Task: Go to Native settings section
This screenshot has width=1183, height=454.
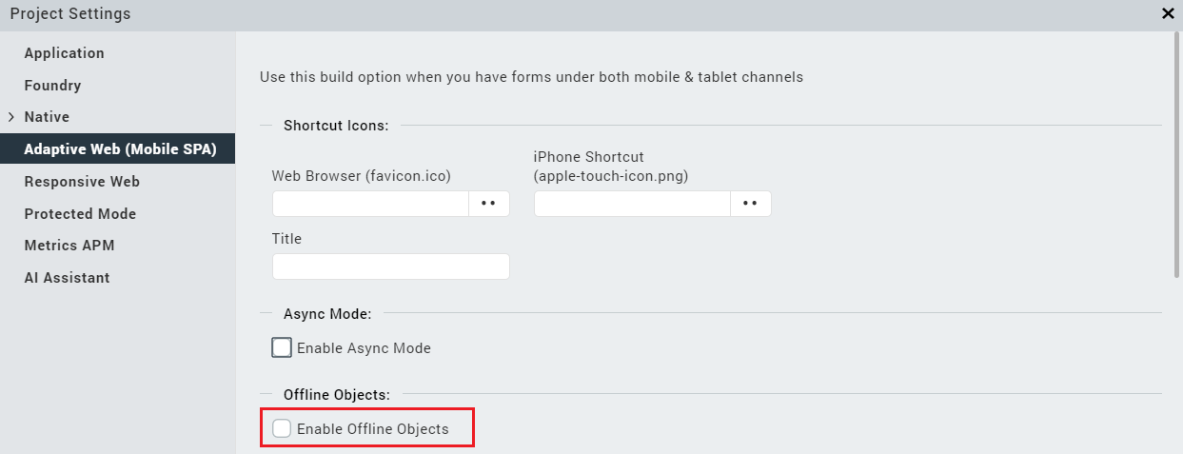Action: pyautogui.click(x=47, y=117)
